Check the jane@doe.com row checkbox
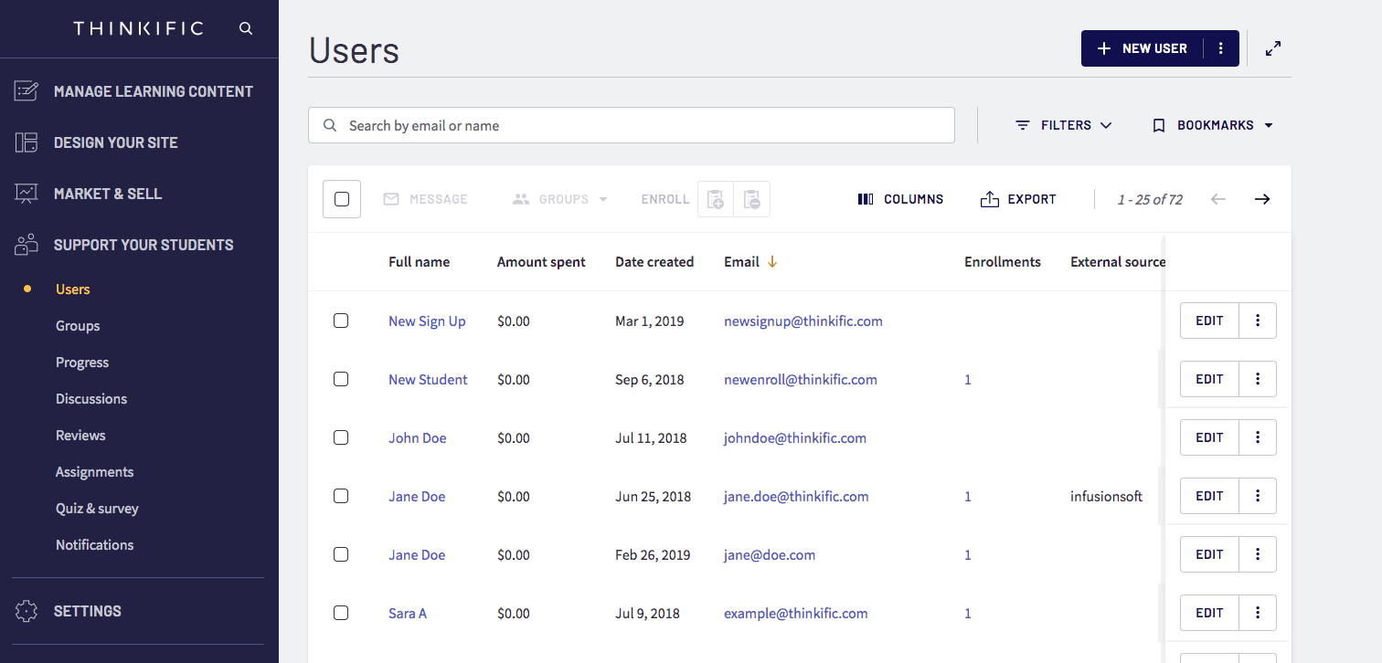 (x=341, y=554)
